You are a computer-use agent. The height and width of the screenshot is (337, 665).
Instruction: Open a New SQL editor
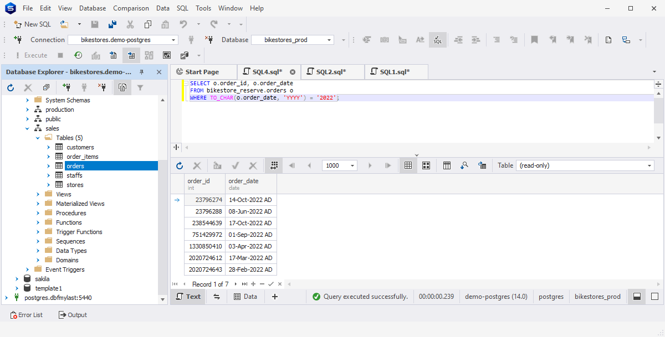[x=32, y=24]
